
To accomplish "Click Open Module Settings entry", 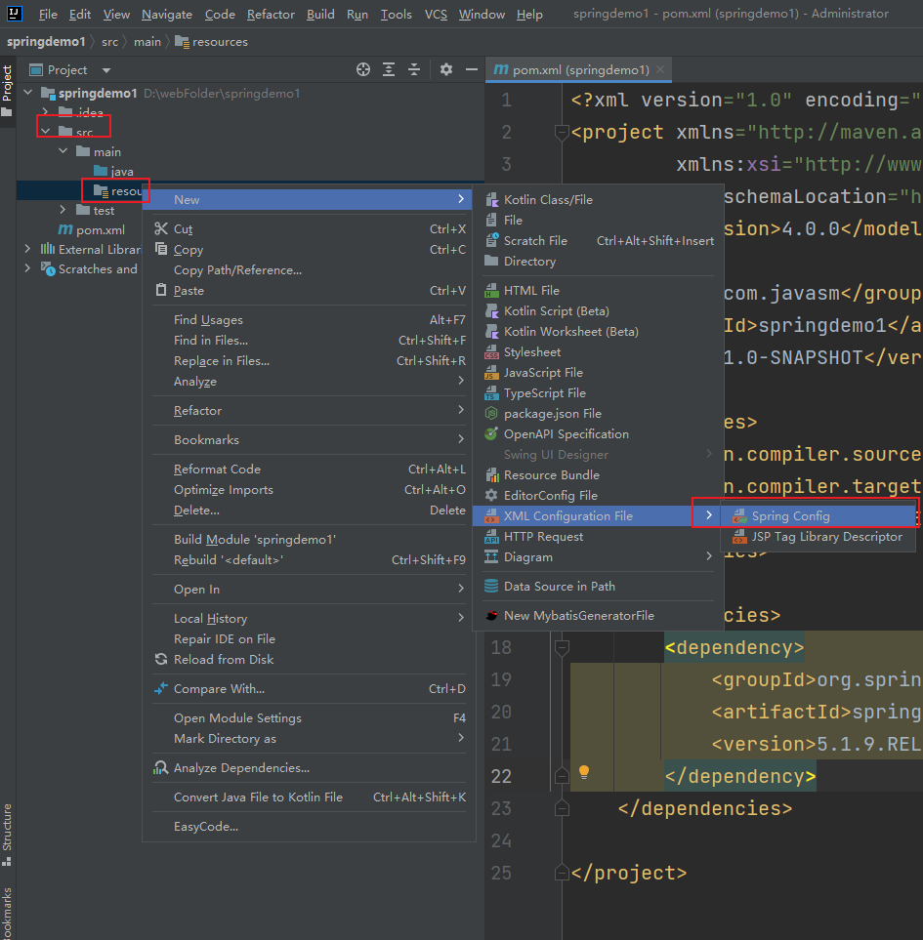I will (309, 718).
